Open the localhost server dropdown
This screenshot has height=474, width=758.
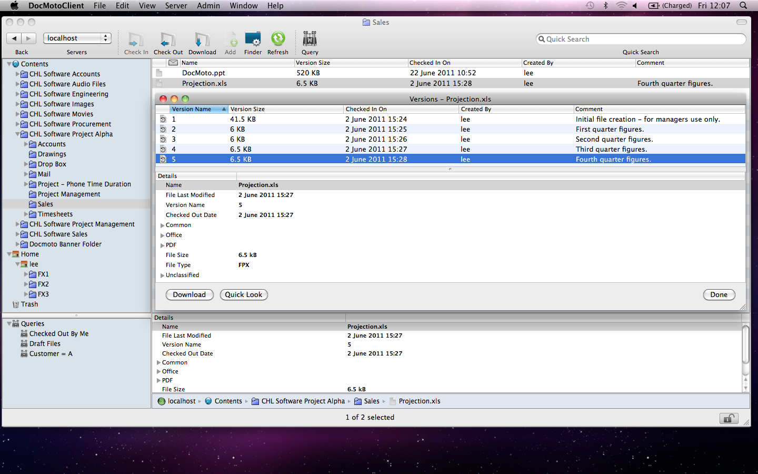pyautogui.click(x=77, y=38)
